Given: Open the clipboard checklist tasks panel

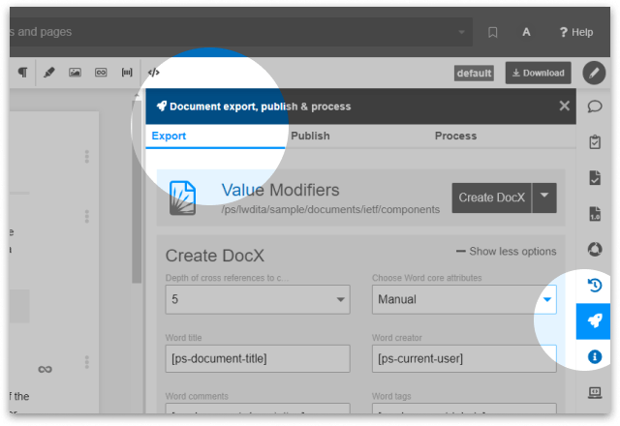Looking at the screenshot, I should coord(595,142).
